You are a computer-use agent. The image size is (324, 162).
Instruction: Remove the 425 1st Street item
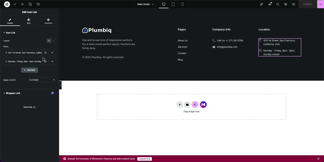[52, 53]
